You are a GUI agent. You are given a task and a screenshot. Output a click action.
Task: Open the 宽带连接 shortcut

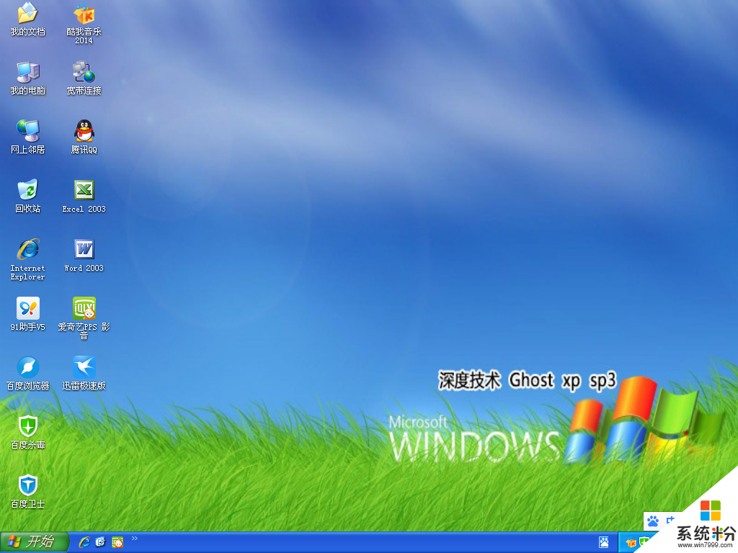pyautogui.click(x=84, y=73)
